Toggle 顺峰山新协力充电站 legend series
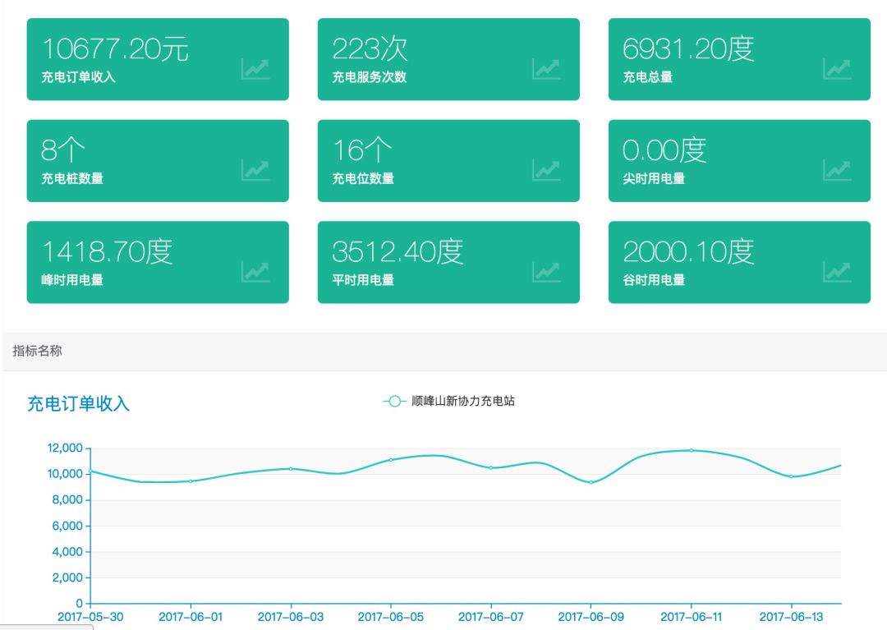 click(449, 402)
